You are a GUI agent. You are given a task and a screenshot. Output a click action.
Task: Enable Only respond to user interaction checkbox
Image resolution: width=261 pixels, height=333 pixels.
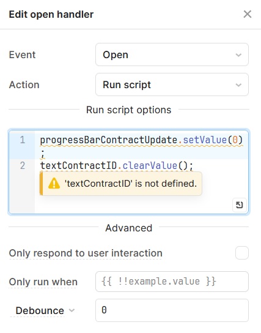coord(242,253)
